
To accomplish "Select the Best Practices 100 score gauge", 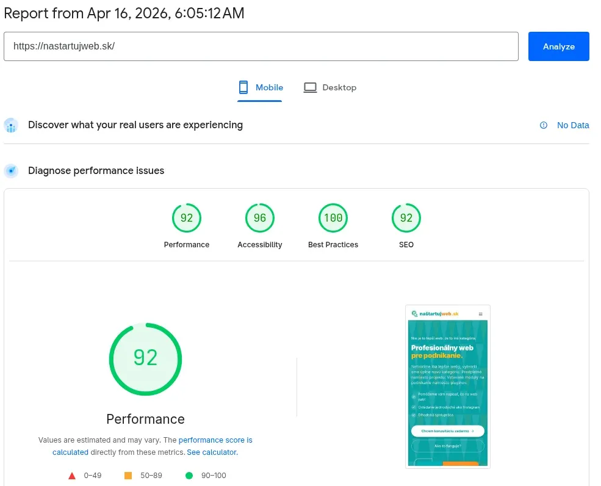I will pos(333,218).
